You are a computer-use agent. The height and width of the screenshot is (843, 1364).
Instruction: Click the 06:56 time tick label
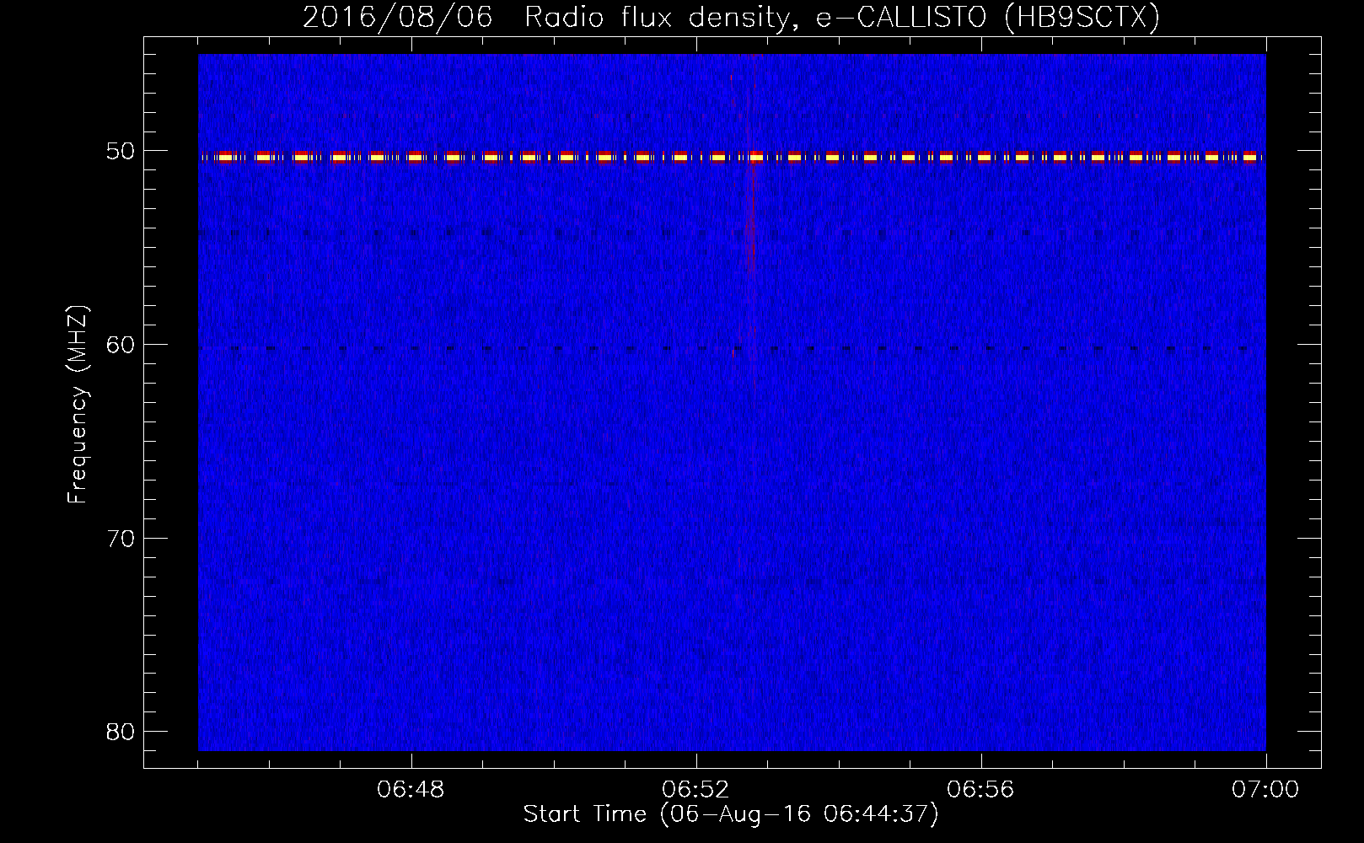tap(980, 790)
